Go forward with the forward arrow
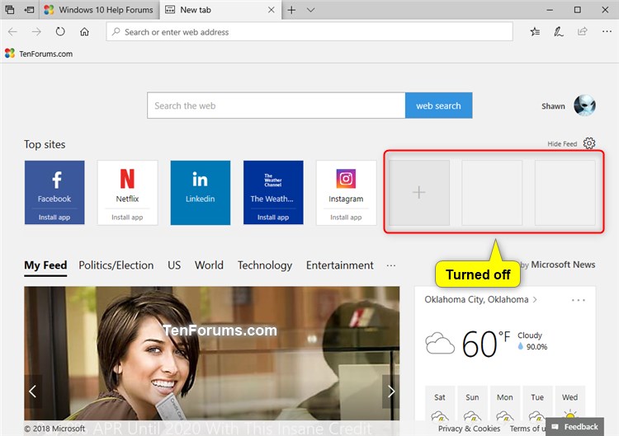The height and width of the screenshot is (436, 619). [x=36, y=31]
